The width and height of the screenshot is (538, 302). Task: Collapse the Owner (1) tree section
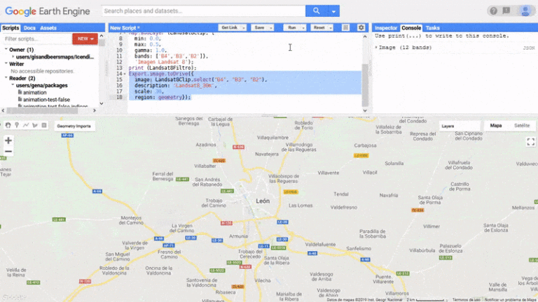click(6, 50)
